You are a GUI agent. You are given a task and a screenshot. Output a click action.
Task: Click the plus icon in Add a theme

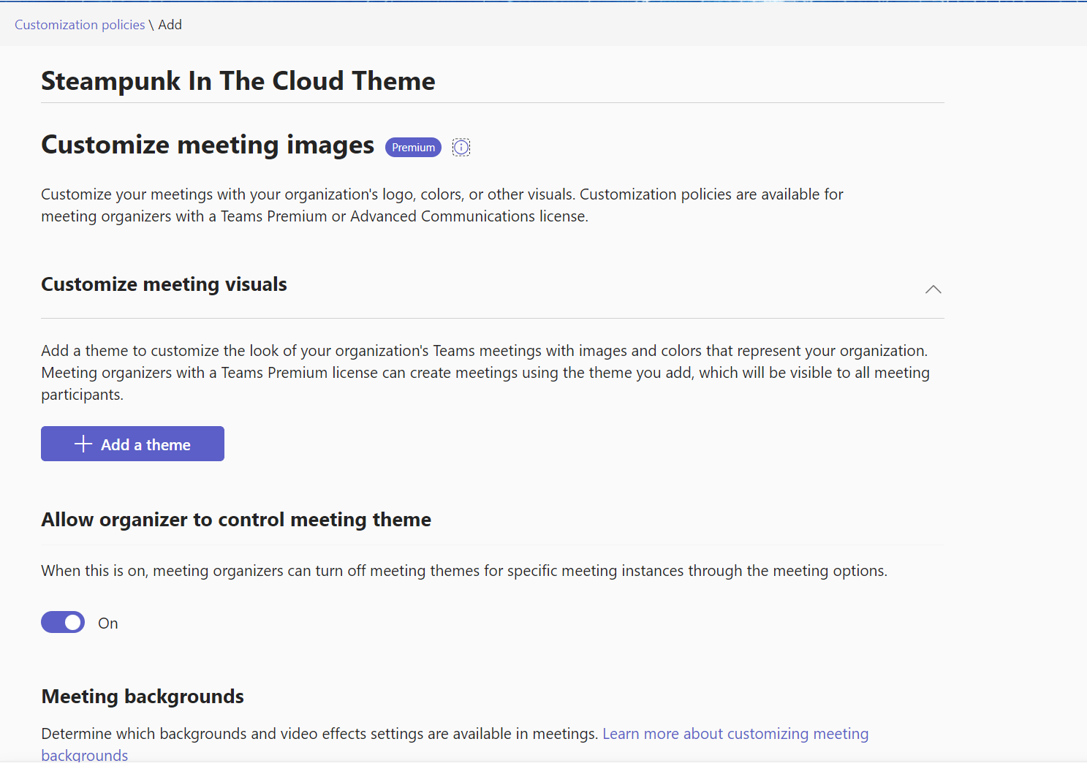click(83, 444)
